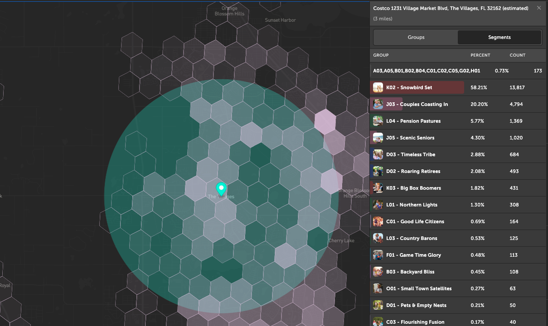
Task: Click the Cherry Lake map label
Action: (341, 241)
